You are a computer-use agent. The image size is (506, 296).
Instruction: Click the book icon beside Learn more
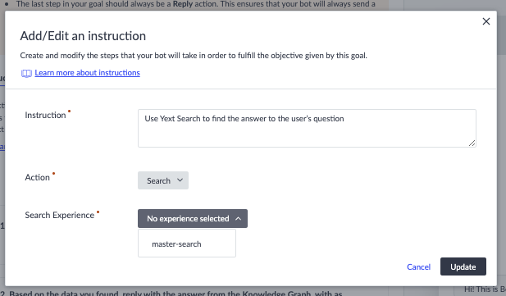[x=26, y=73]
